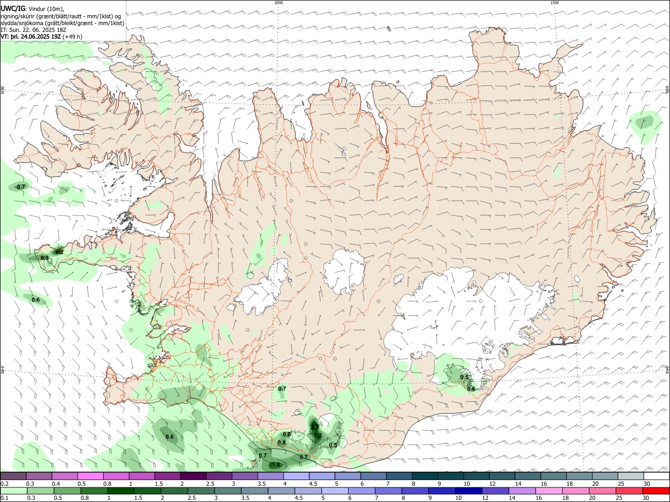Click the white swatch ending the upper legend
The width and height of the screenshot is (670, 502).
coord(655,476)
